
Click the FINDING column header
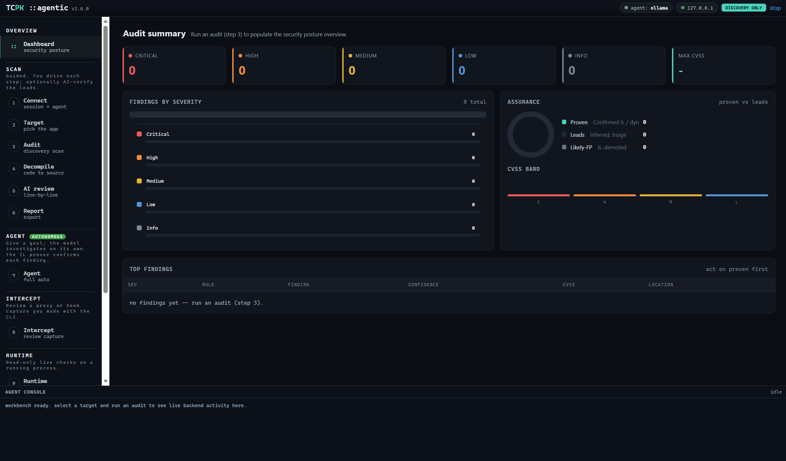click(299, 285)
